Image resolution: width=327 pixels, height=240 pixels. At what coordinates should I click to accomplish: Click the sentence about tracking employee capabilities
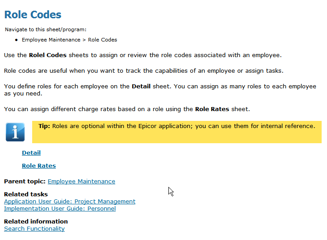pyautogui.click(x=144, y=71)
